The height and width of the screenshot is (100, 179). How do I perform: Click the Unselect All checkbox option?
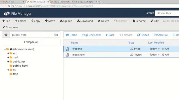click(176, 35)
